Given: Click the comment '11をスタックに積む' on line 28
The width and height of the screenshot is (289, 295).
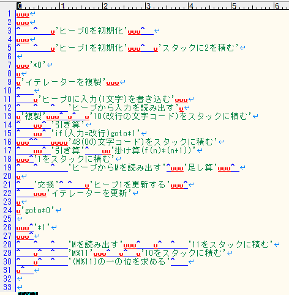Looking at the screenshot, I should click(231, 245).
